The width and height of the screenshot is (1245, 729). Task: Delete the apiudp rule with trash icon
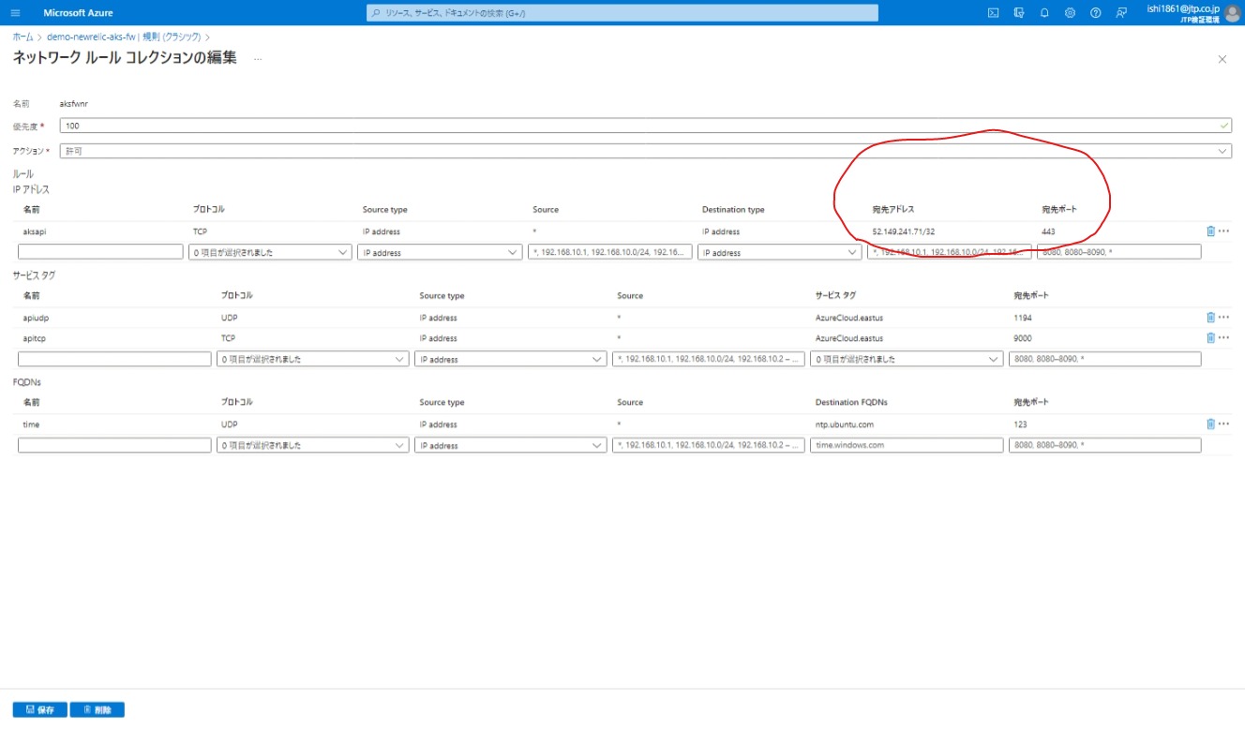pyautogui.click(x=1210, y=317)
